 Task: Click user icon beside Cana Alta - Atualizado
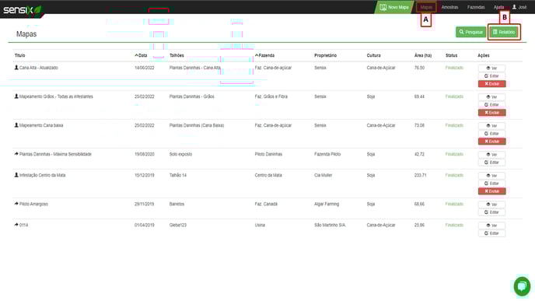(x=16, y=68)
